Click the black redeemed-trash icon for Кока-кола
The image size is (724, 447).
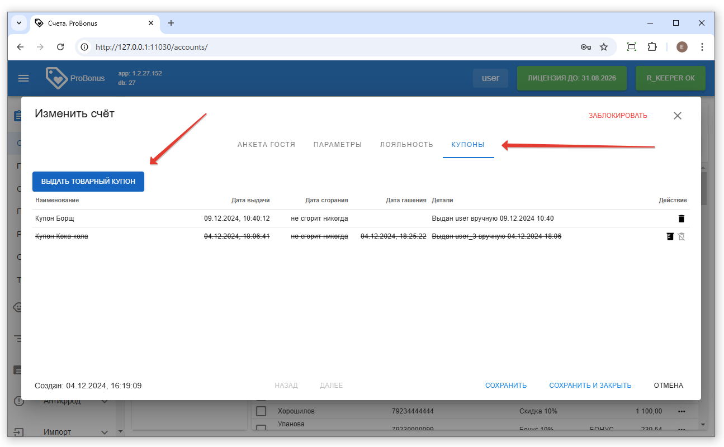670,236
